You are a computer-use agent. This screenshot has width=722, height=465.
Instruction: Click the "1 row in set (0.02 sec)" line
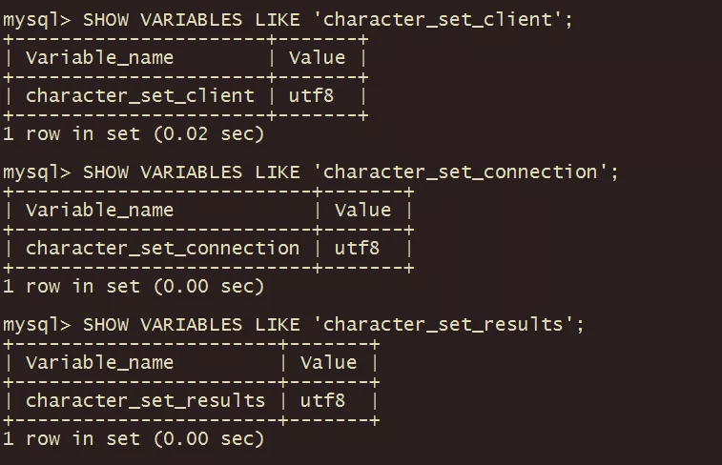tap(134, 133)
